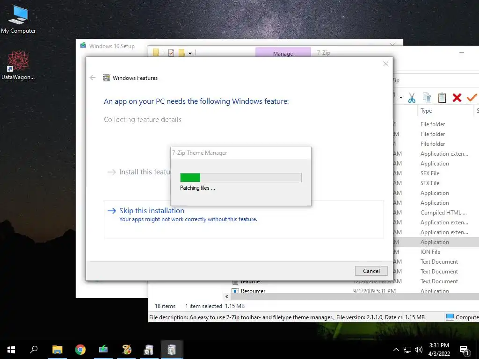479x359 pixels.
Task: Switch to Windows 10 Setup taskbar icon
Action: coord(103,350)
